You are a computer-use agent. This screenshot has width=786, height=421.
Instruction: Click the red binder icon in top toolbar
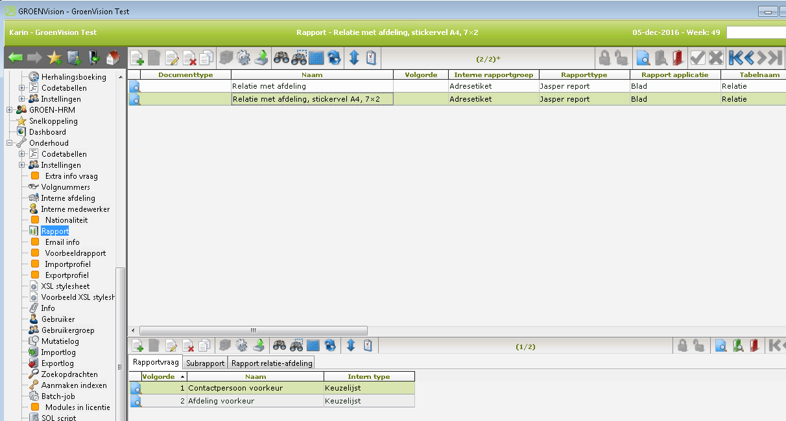678,58
